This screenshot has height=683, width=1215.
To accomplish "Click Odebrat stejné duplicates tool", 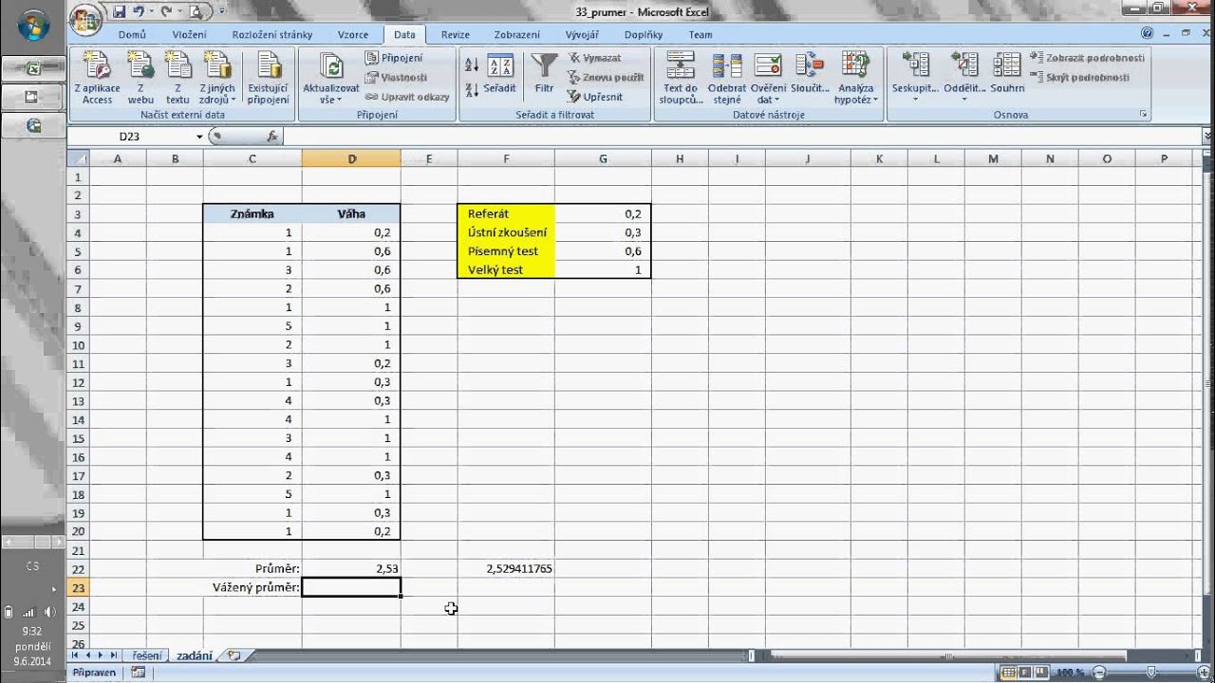I will (x=727, y=79).
